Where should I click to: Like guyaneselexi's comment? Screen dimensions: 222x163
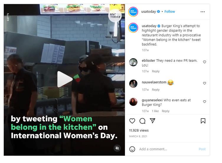click(x=205, y=102)
